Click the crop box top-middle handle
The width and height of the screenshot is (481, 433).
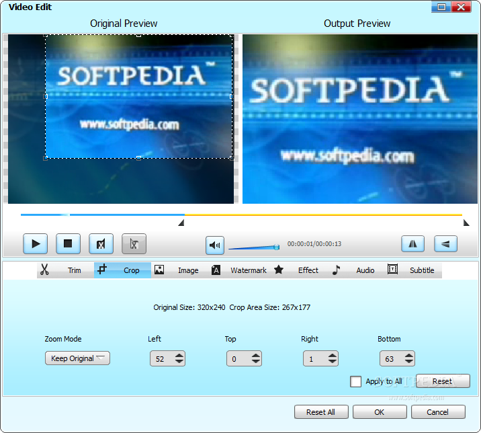pos(138,36)
